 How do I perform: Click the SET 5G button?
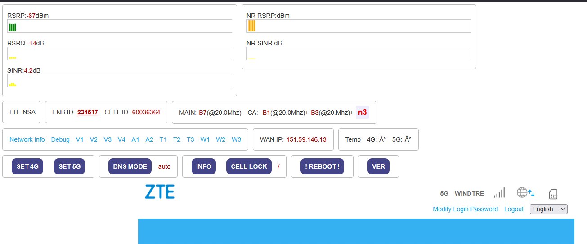point(69,166)
